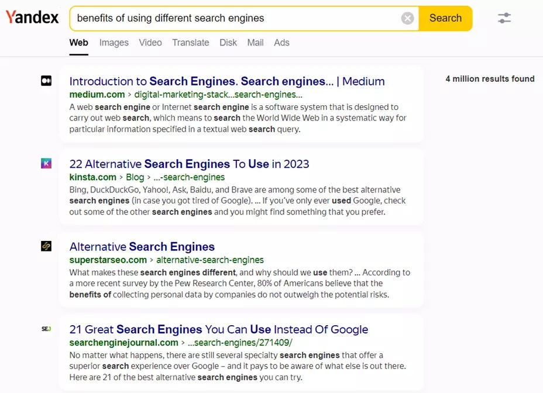Open the 21 Great Search Engines result
543x393 pixels.
[218, 329]
